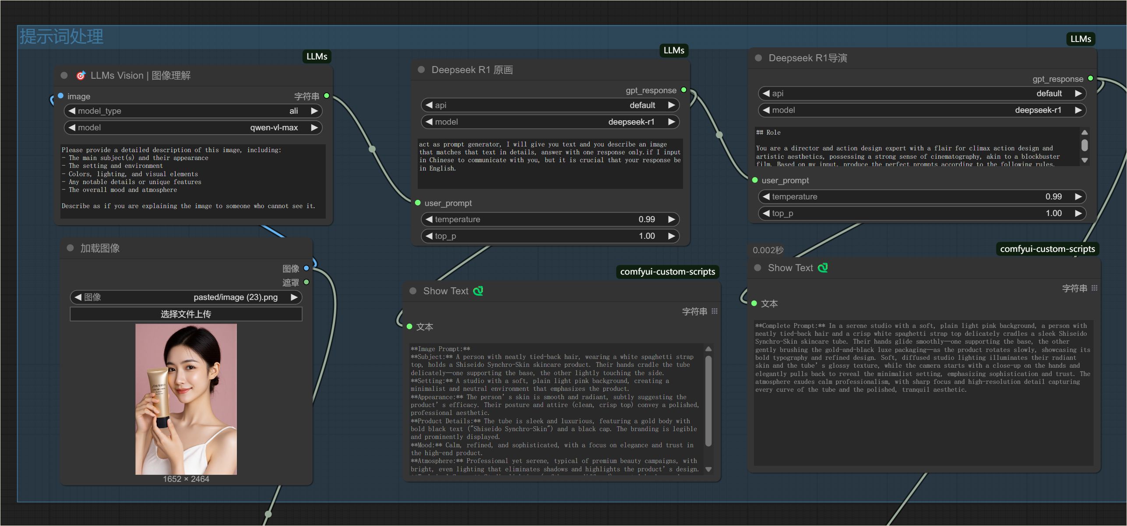Increase temperature in Deepseek R1导演

coord(1078,196)
